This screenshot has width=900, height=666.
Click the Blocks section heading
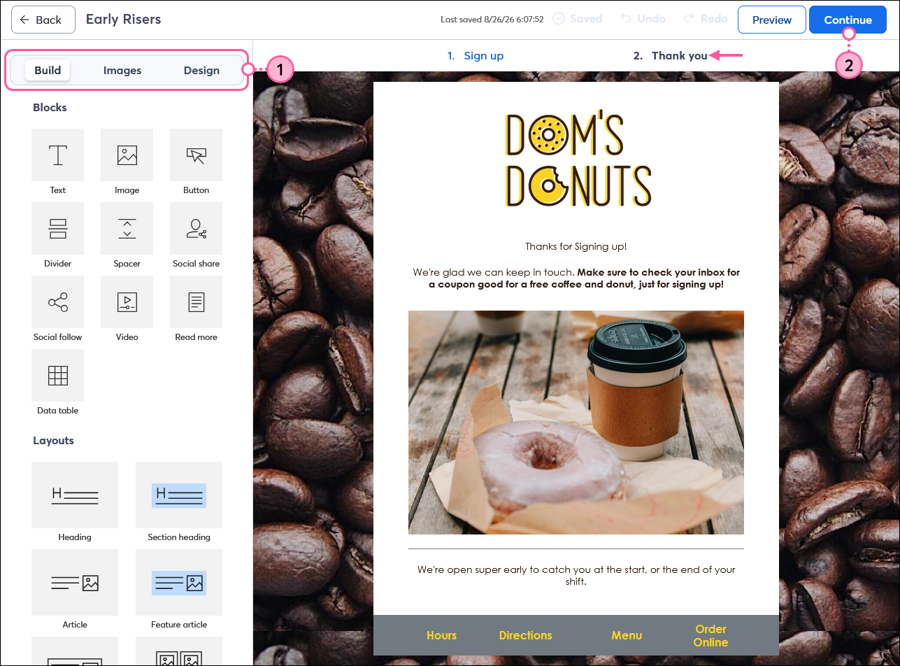50,107
